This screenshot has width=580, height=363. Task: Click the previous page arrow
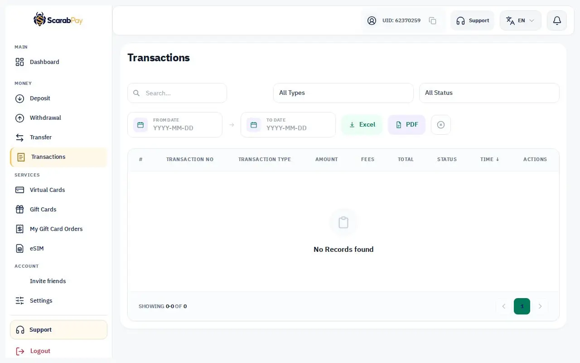pos(504,306)
